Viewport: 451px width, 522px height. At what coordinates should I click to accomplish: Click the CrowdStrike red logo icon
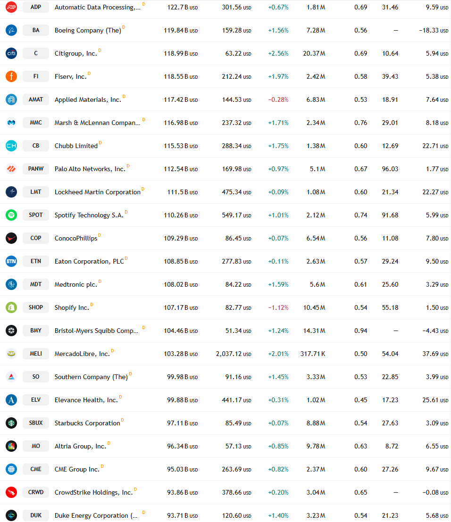click(11, 492)
